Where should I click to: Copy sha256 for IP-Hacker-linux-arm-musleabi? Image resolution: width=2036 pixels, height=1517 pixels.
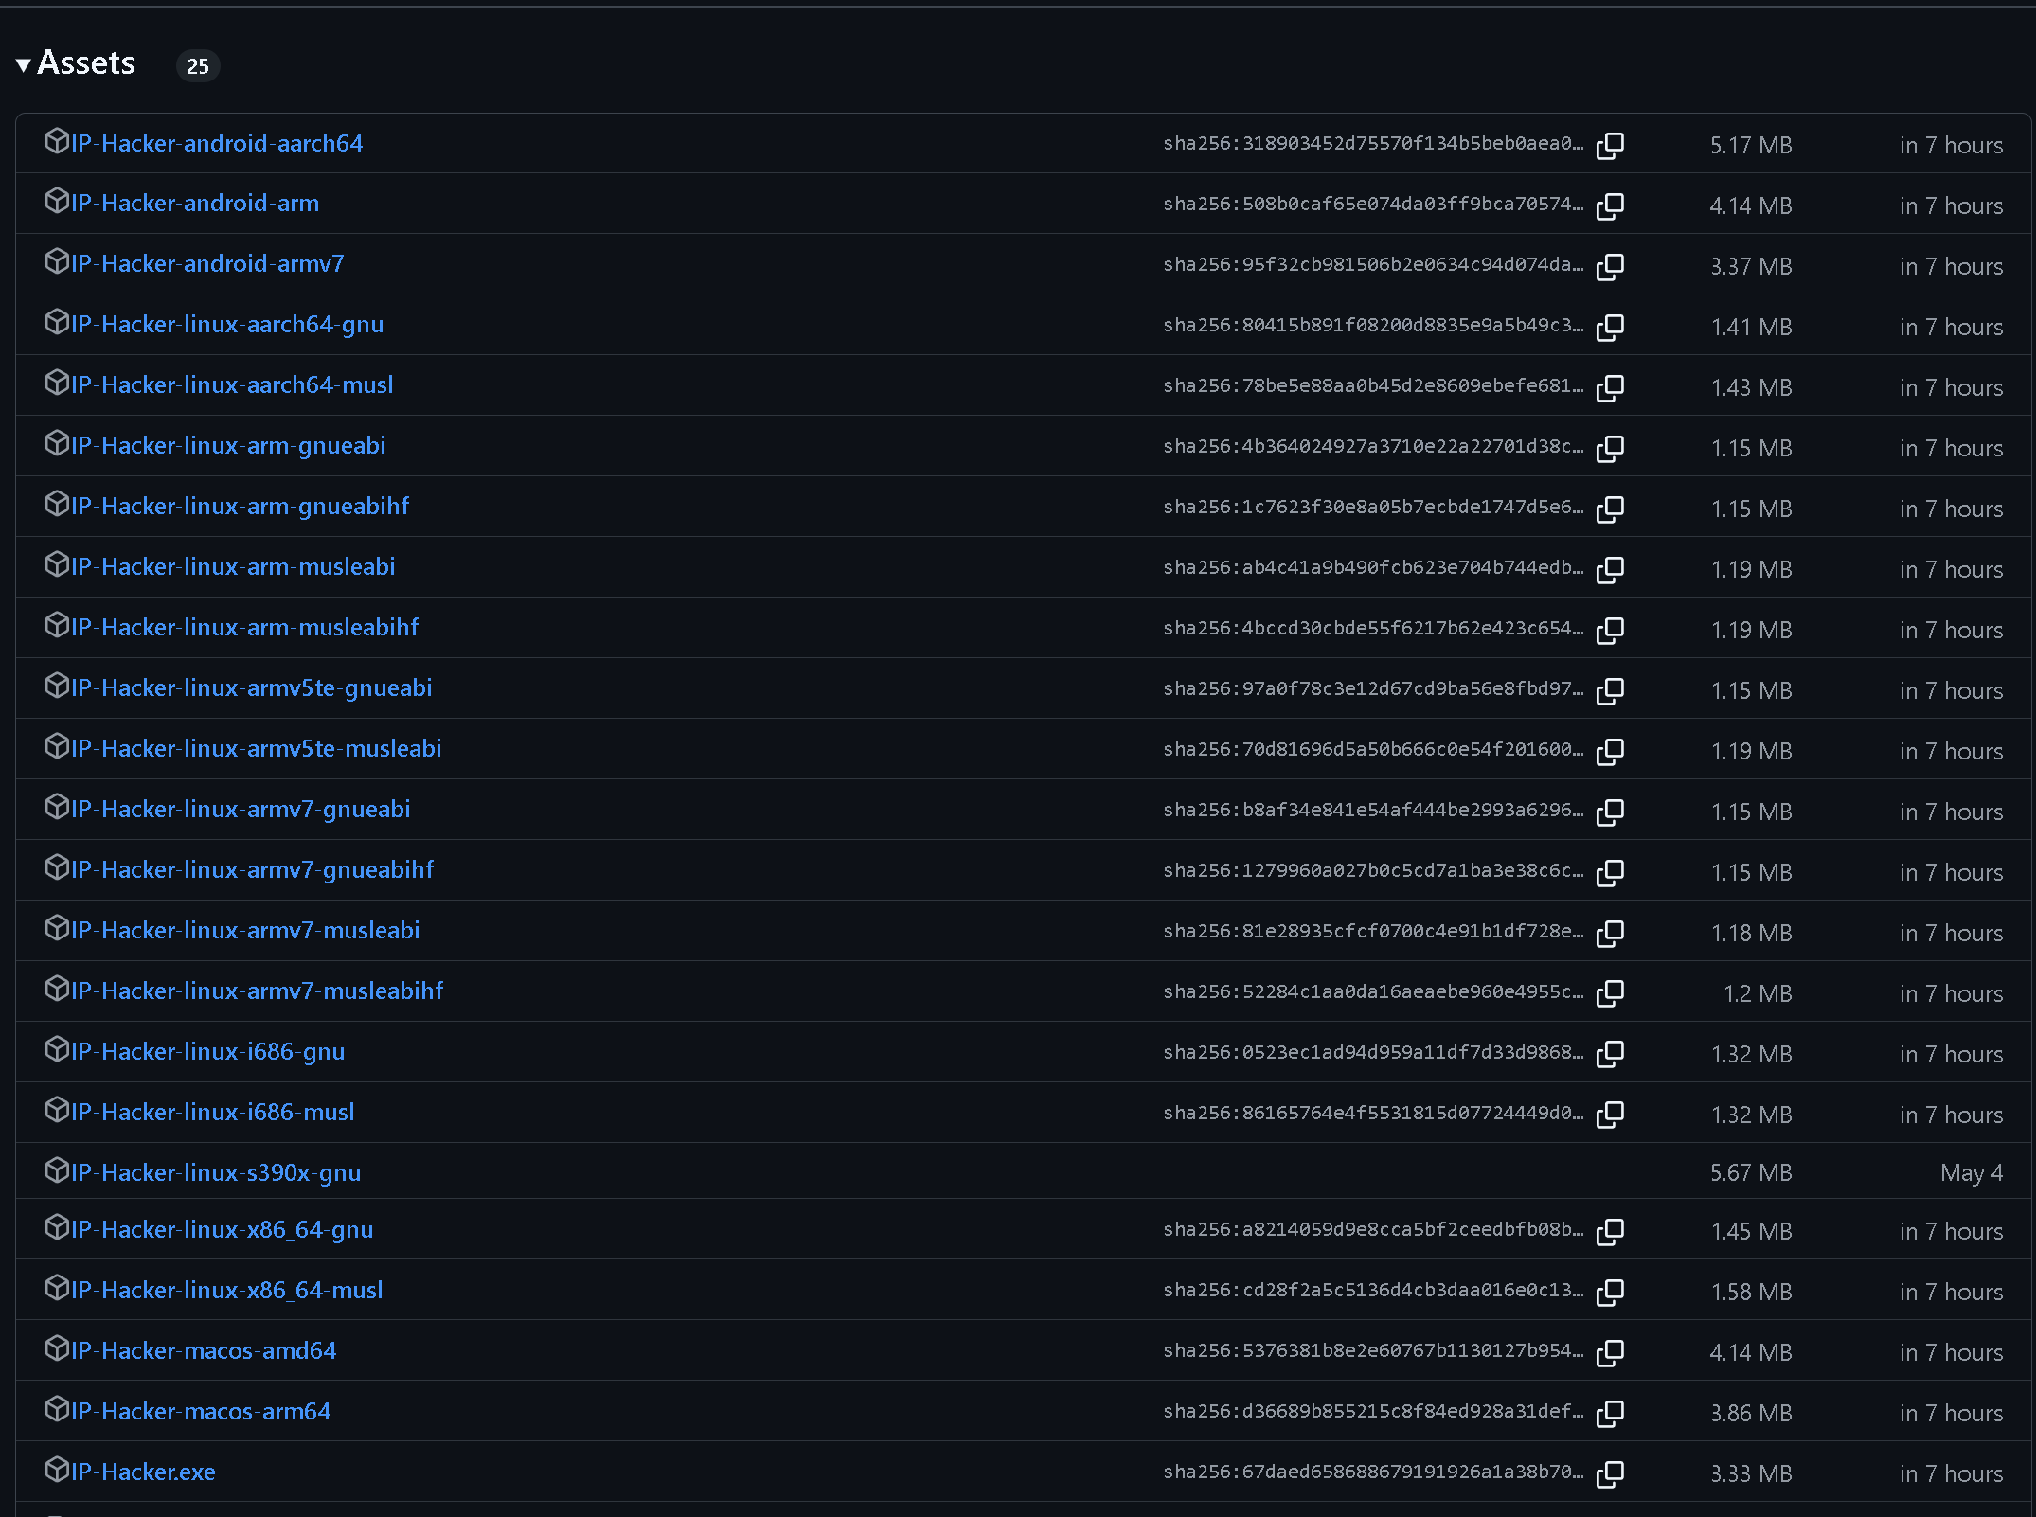[1610, 569]
